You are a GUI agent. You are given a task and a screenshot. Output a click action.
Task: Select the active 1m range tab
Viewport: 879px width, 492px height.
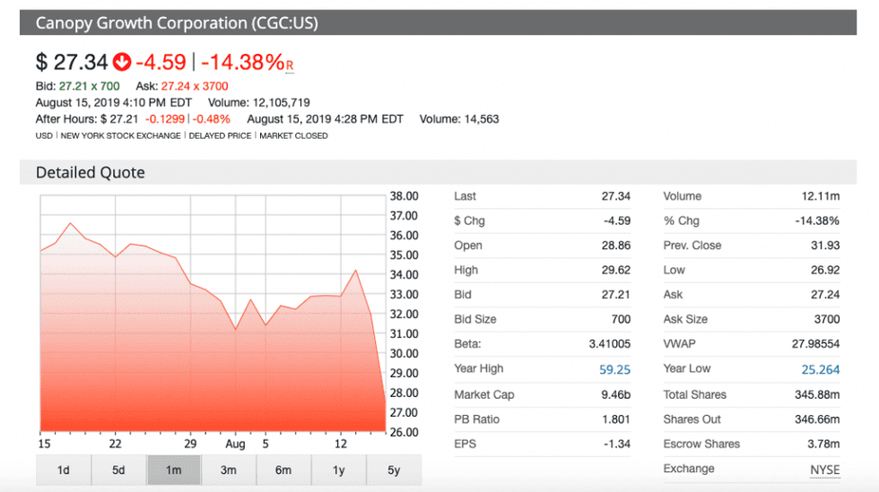coord(174,470)
